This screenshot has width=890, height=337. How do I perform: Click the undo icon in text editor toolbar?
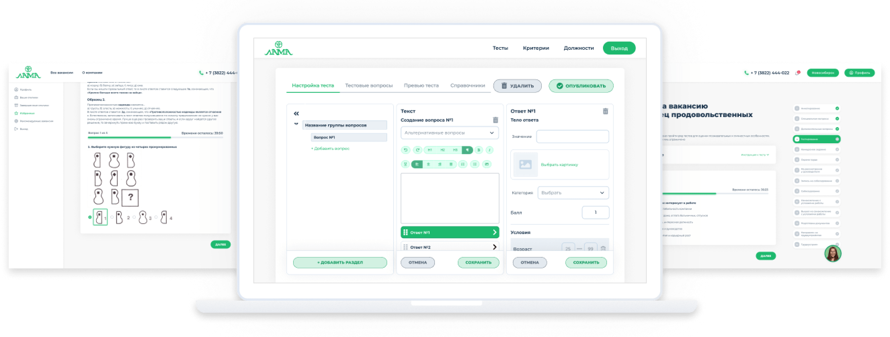pyautogui.click(x=406, y=150)
